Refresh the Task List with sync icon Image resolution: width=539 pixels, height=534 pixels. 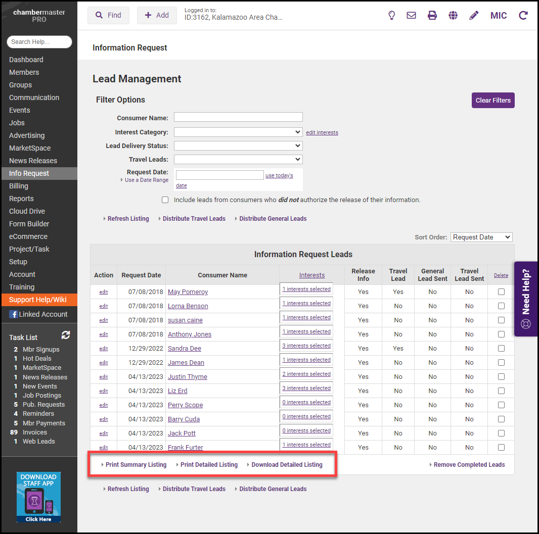[x=66, y=335]
